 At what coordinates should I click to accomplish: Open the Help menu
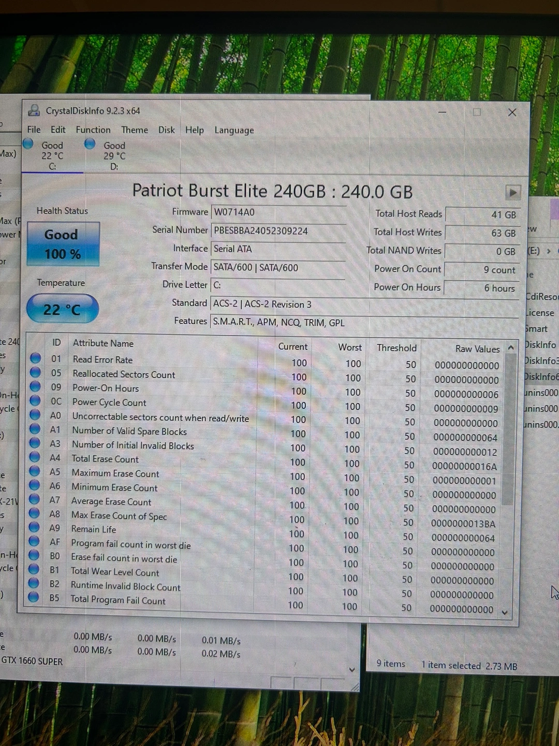click(x=195, y=130)
